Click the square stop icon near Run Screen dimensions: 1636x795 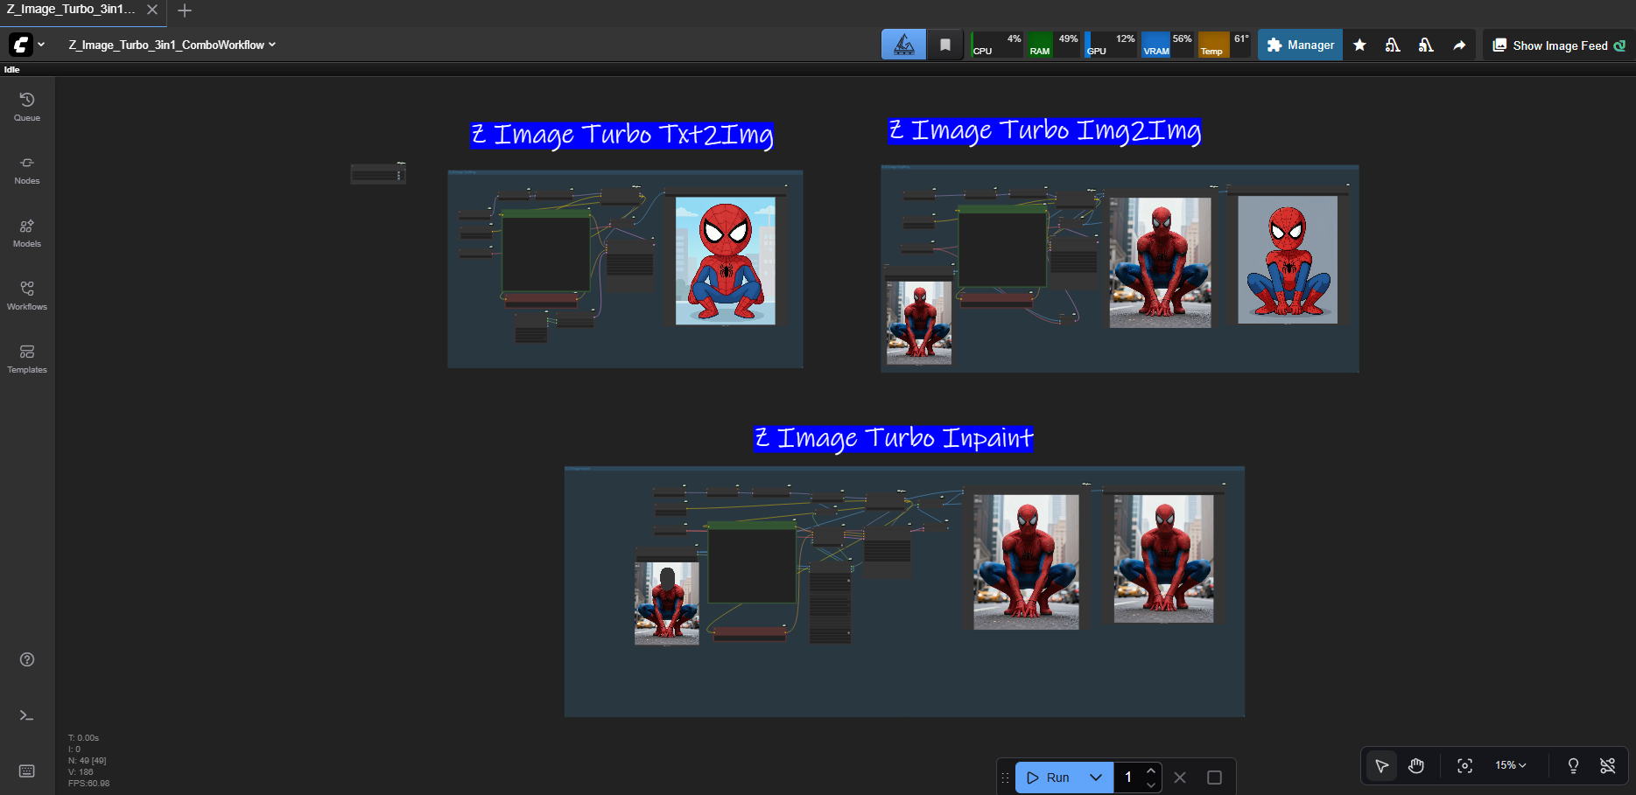(x=1214, y=778)
